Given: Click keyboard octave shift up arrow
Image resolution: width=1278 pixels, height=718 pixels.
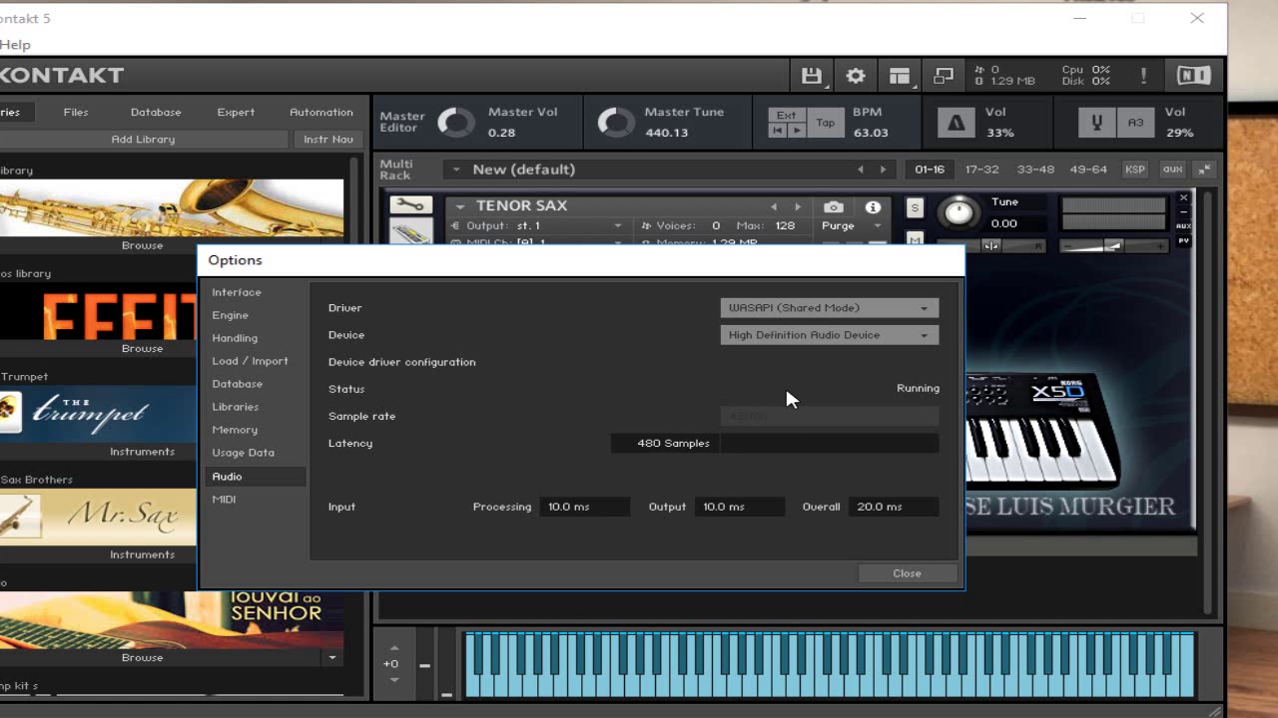Looking at the screenshot, I should (393, 648).
